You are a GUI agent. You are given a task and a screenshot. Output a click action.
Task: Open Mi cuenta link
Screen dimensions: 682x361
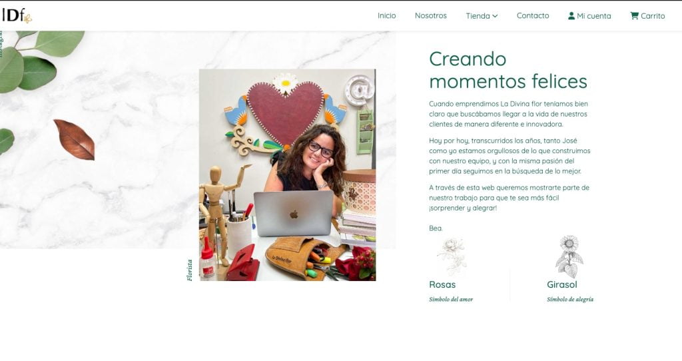tap(589, 16)
